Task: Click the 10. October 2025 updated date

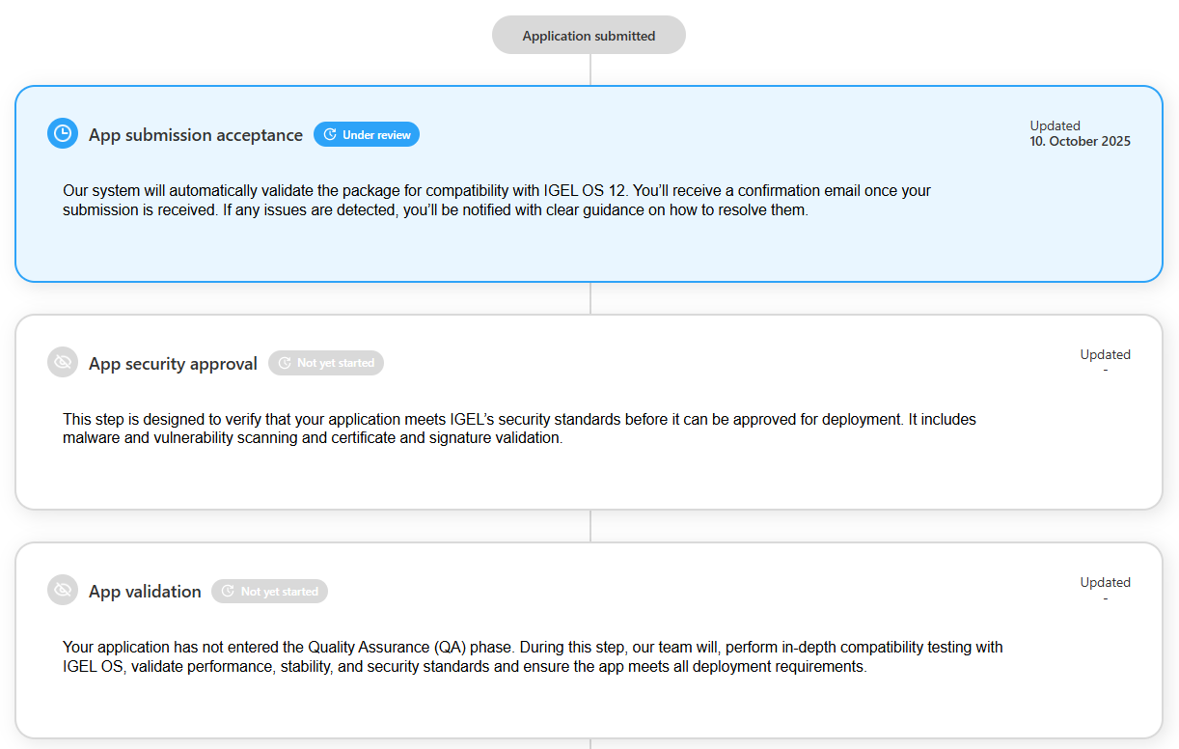Action: [1080, 141]
